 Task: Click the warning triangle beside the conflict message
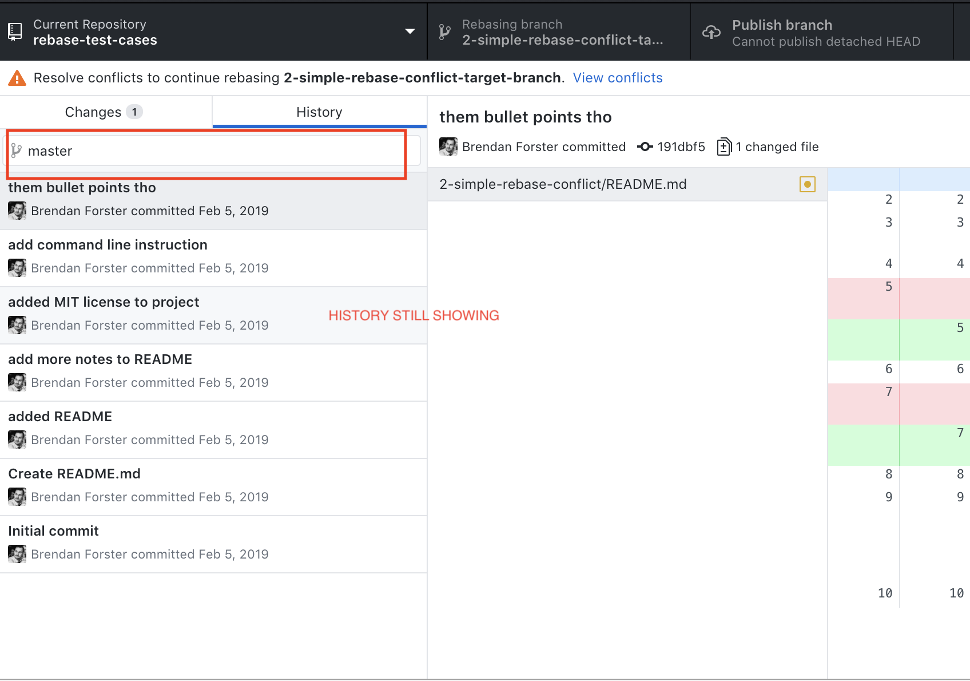pos(17,78)
